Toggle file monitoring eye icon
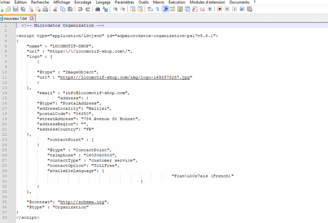 coord(210,9)
